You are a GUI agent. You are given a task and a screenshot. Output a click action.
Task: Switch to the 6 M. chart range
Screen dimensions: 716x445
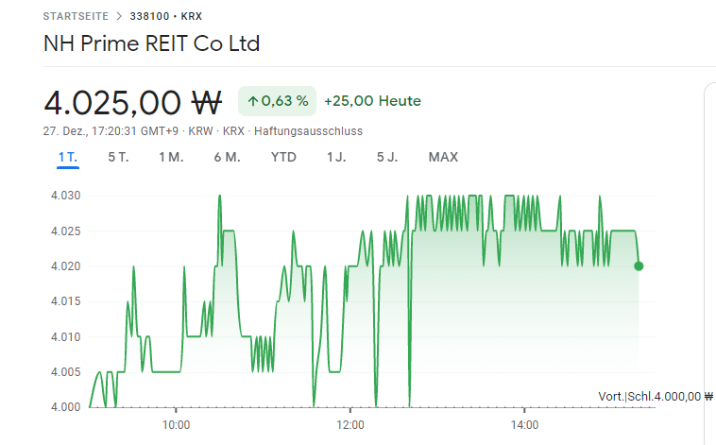point(227,157)
